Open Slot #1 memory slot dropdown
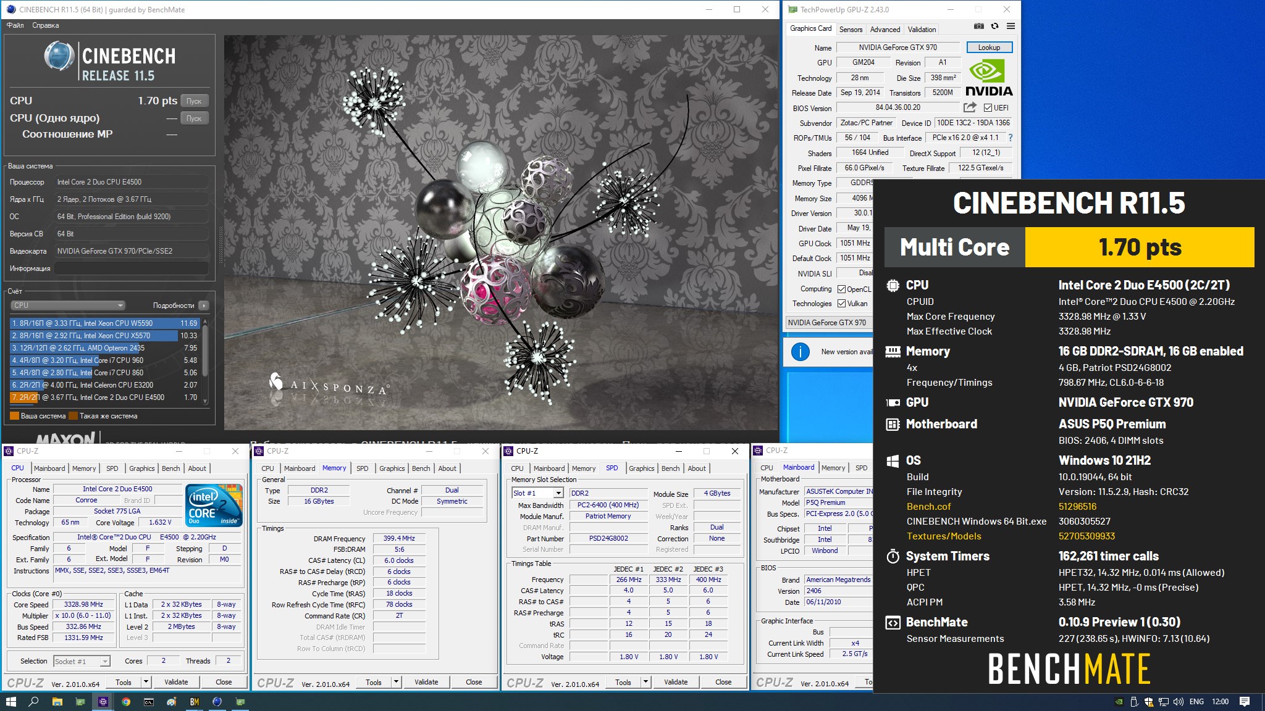The height and width of the screenshot is (711, 1265). [537, 493]
